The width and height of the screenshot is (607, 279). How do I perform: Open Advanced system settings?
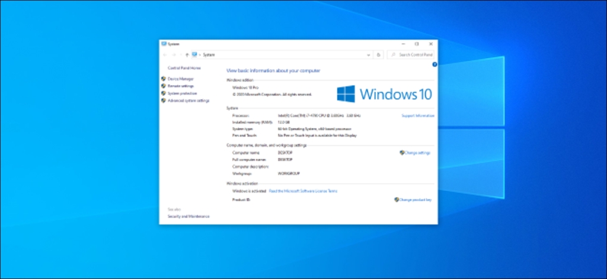tap(189, 100)
